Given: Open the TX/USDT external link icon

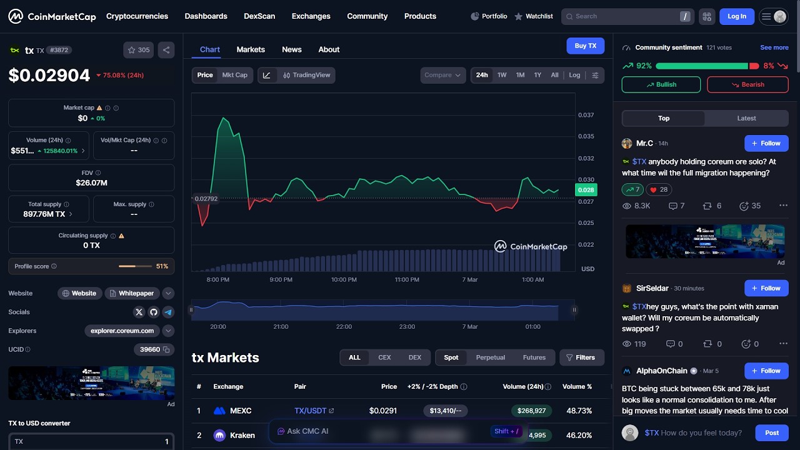Looking at the screenshot, I should 331,411.
